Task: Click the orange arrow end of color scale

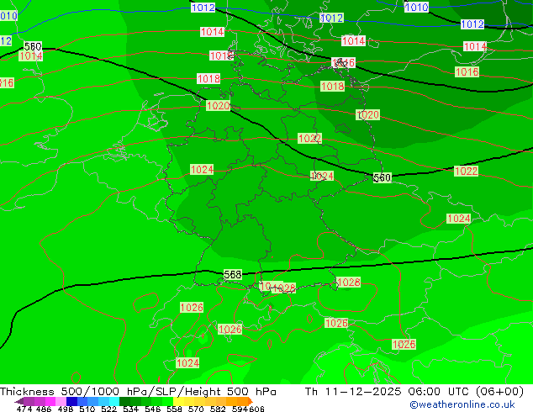Action: tap(251, 401)
